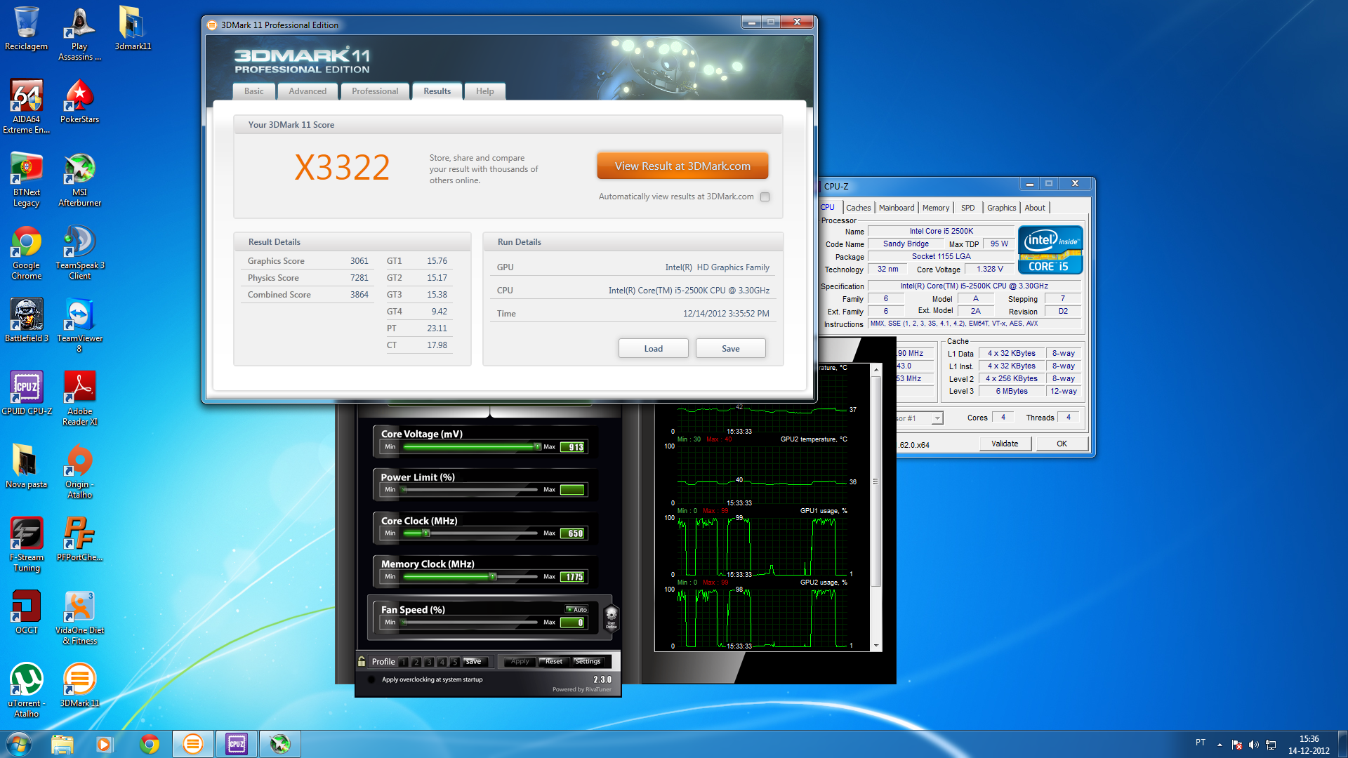Click View Result at 3DMark.com button

(682, 166)
